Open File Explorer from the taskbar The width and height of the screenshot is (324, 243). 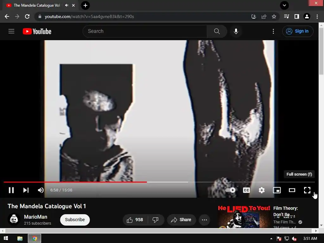click(x=20, y=239)
